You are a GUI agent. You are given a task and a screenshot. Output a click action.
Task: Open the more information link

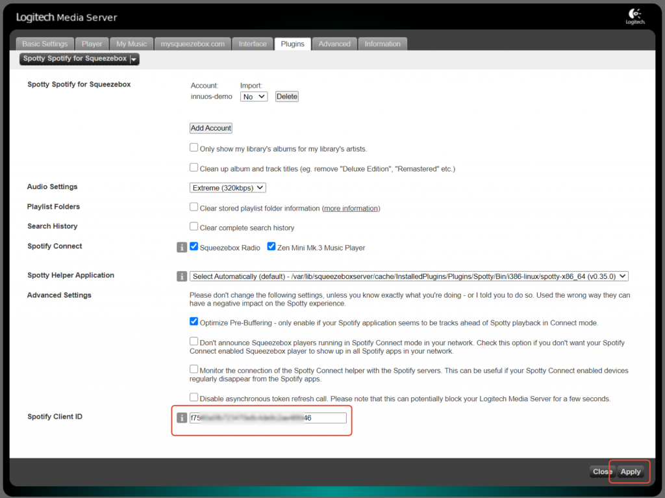(x=351, y=209)
